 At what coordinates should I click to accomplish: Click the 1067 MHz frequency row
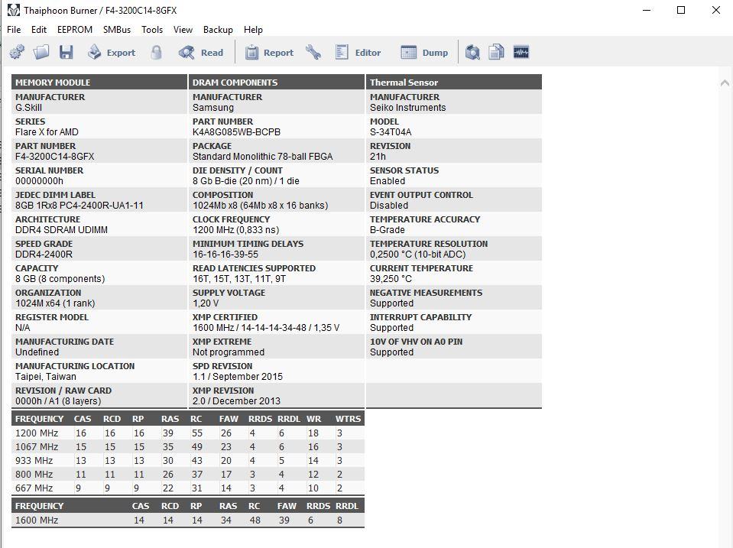pyautogui.click(x=187, y=446)
